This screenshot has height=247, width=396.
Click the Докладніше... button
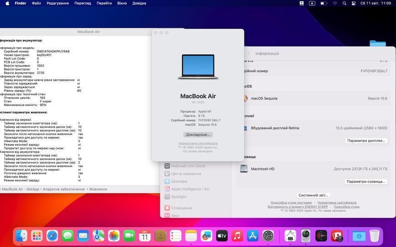pos(198,134)
